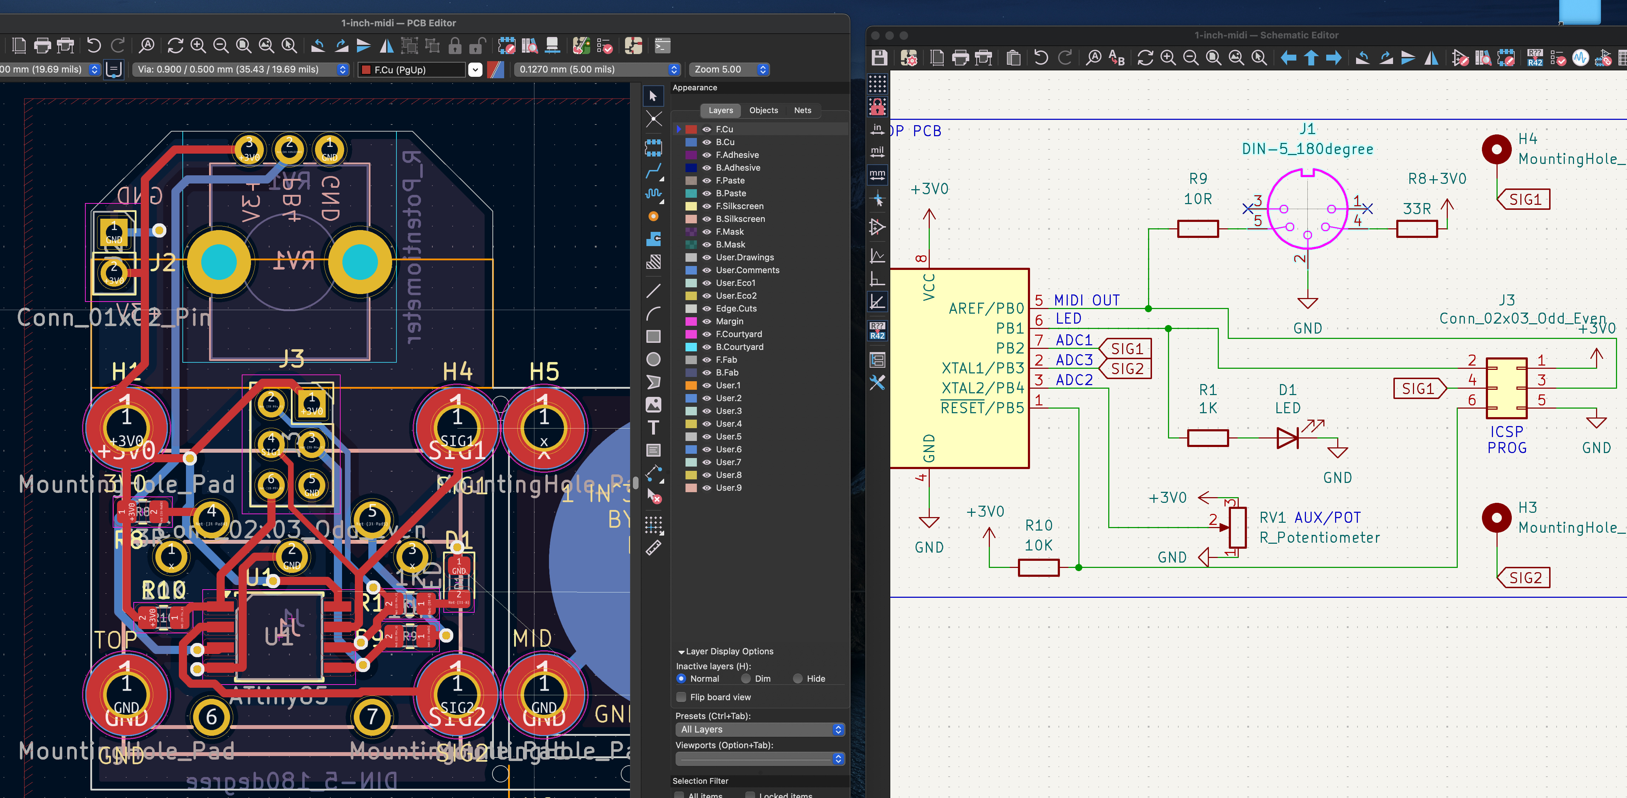
Task: Select the Draw Arc tool
Action: click(x=654, y=313)
